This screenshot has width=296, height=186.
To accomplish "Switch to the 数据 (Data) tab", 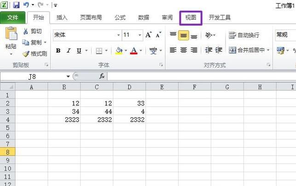I will [x=144, y=17].
